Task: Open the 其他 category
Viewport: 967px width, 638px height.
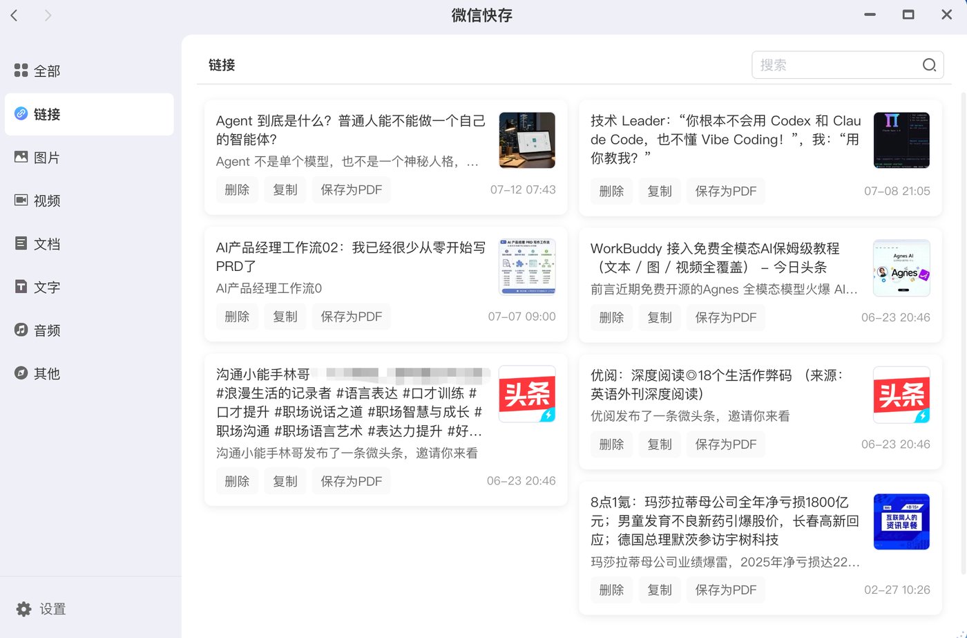Action: [x=89, y=373]
